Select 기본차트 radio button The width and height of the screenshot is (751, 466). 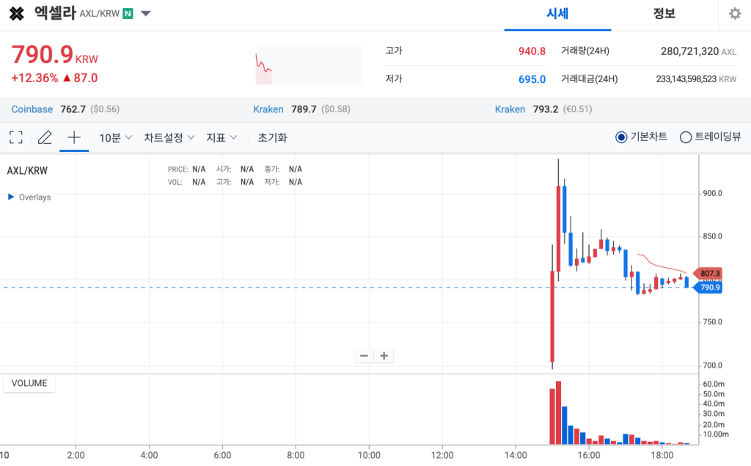[x=620, y=137]
